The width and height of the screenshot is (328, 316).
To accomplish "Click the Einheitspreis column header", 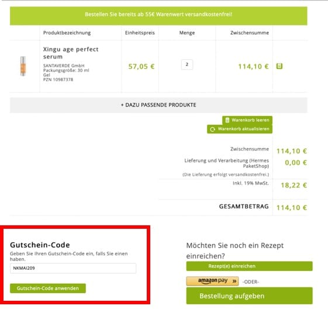I will point(140,33).
